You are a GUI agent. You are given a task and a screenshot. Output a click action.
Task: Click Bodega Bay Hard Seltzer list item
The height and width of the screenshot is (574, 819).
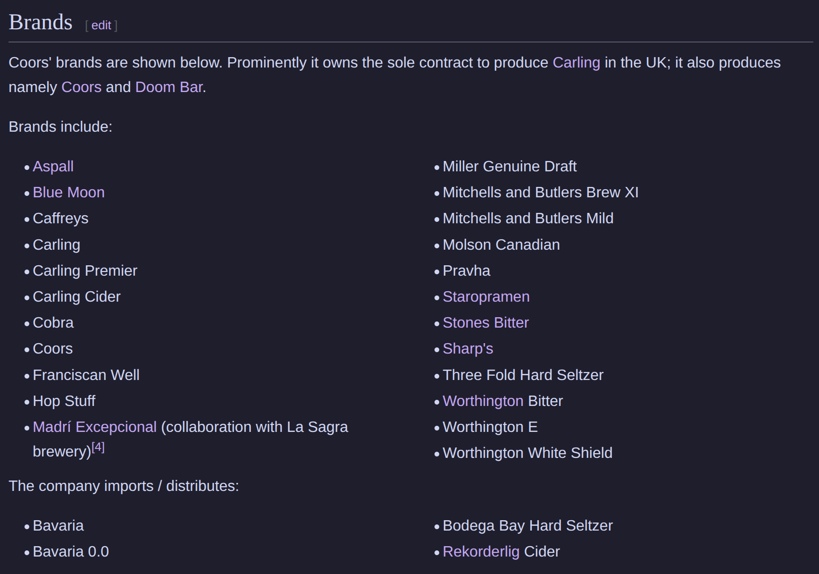(x=527, y=526)
